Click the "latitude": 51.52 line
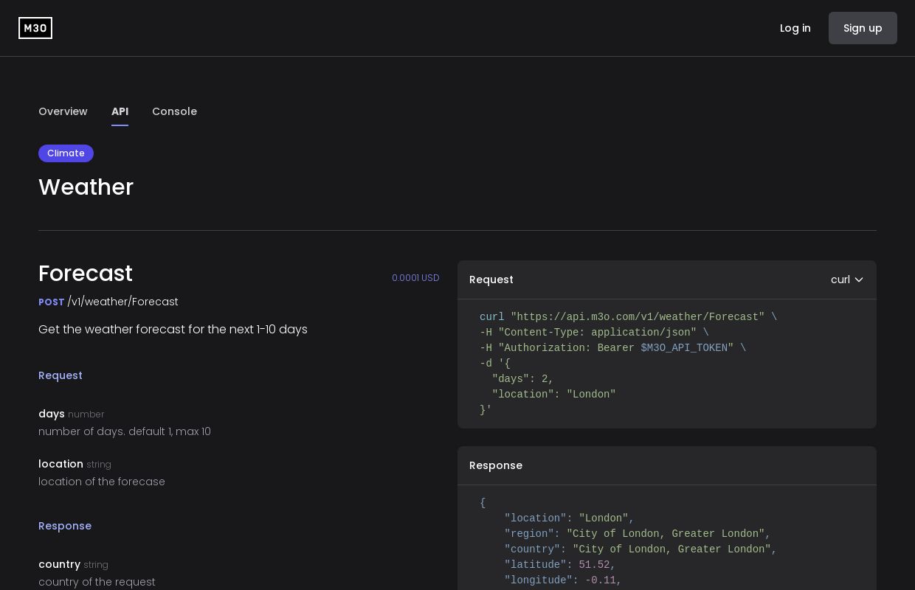Screen dimensions: 915x590 560,565
